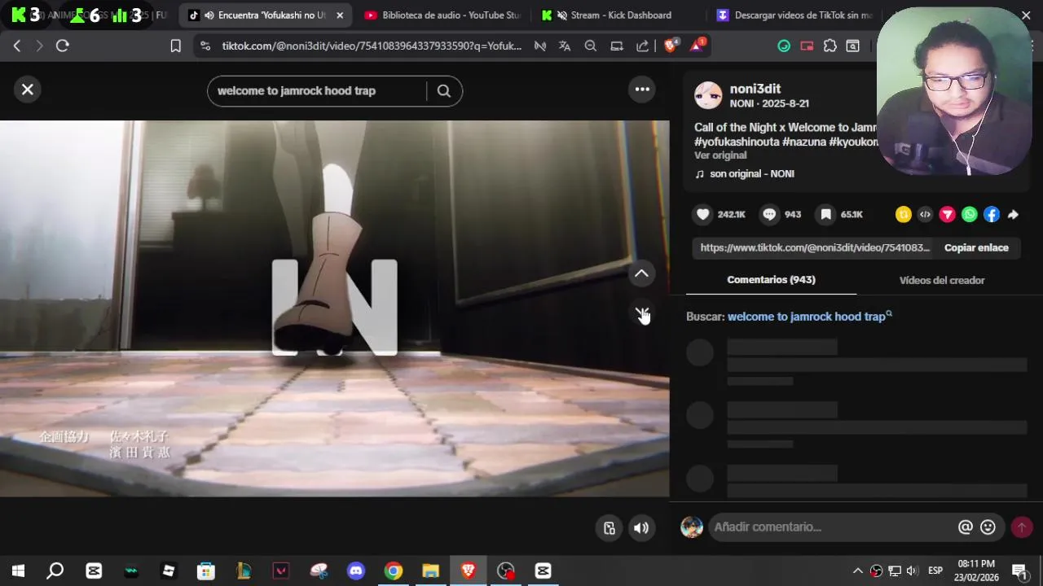Click the yellow repost icon
Image resolution: width=1043 pixels, height=586 pixels.
[x=903, y=214]
